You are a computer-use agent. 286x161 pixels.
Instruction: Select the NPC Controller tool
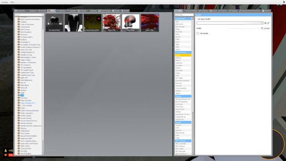pos(183,144)
